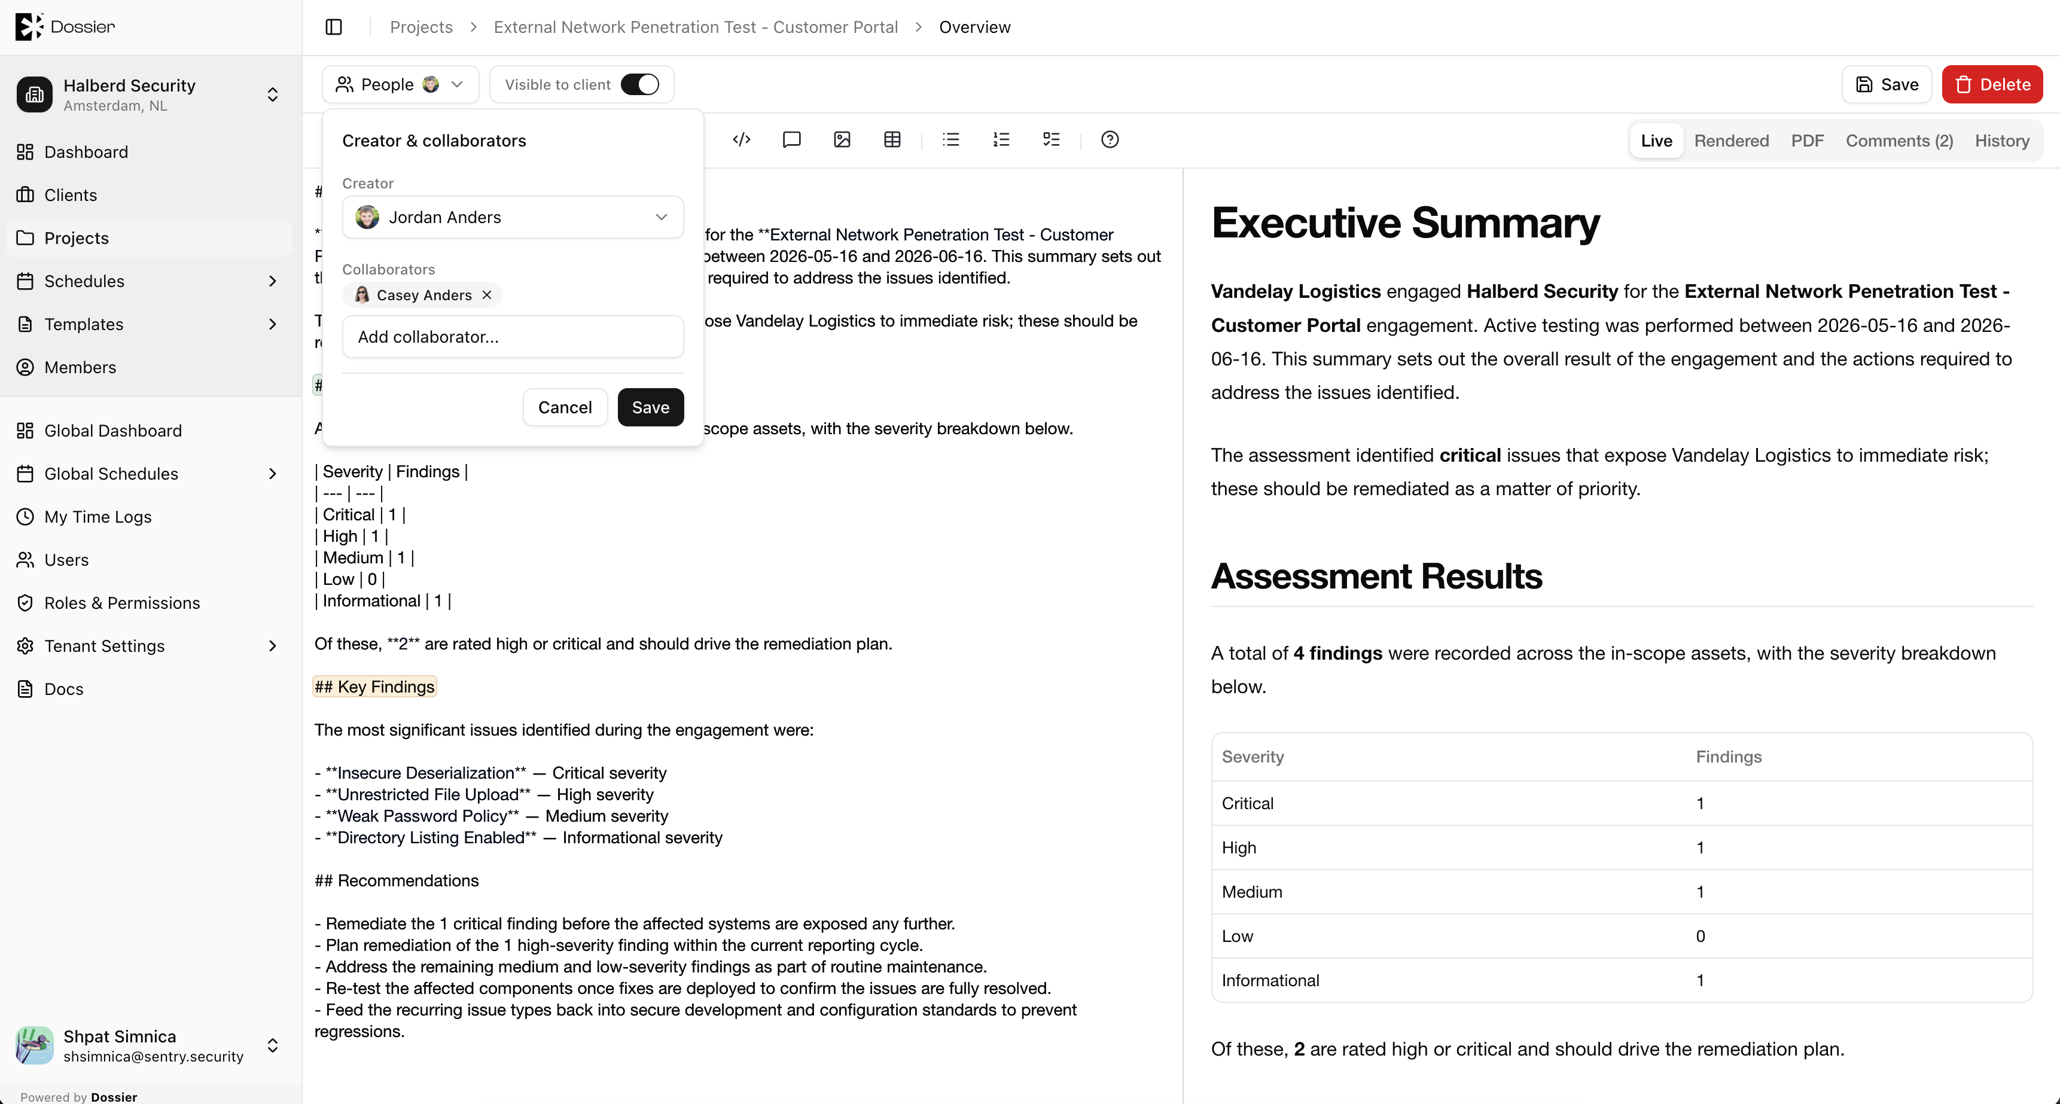Insert a code block from the toolbar

click(x=741, y=140)
